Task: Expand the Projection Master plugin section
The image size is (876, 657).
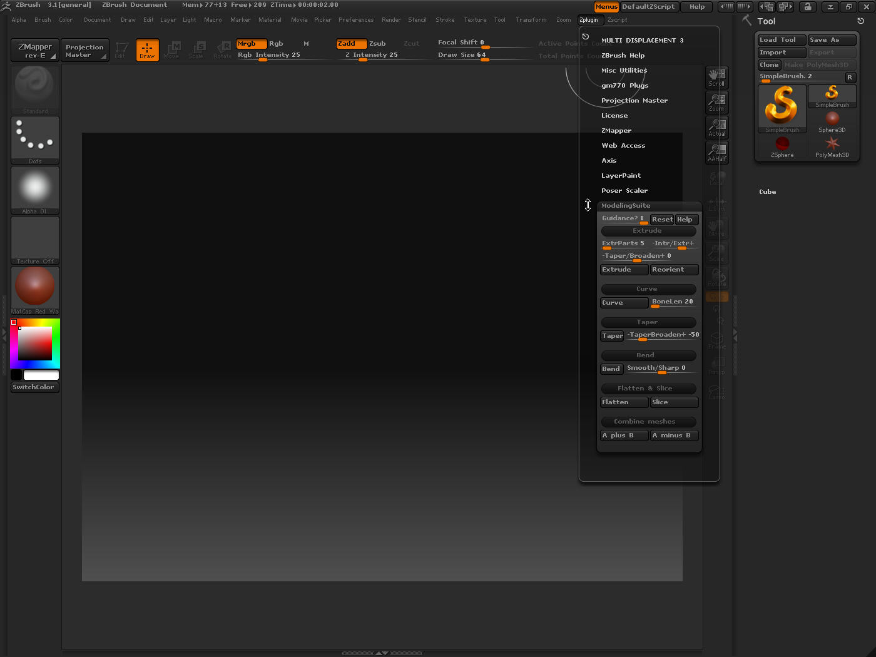Action: tap(634, 101)
